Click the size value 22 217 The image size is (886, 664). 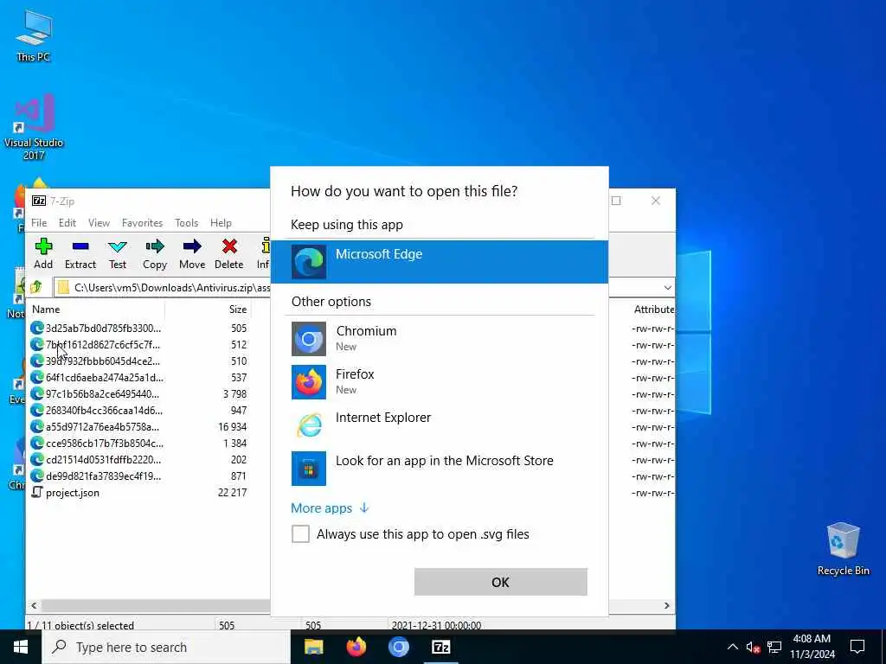pyautogui.click(x=232, y=492)
